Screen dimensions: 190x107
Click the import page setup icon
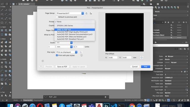pos(91,13)
